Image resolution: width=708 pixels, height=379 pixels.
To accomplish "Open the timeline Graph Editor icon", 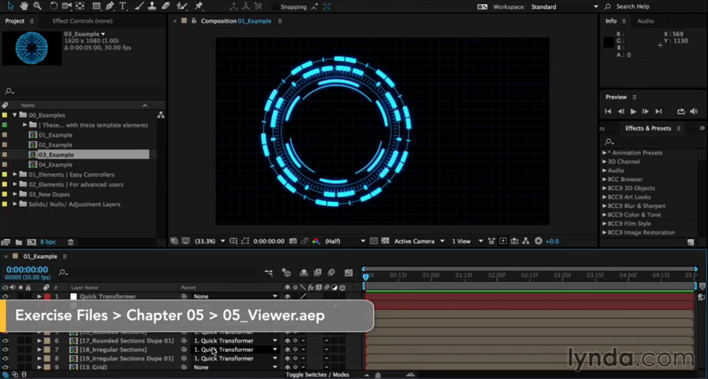I will click(x=348, y=272).
